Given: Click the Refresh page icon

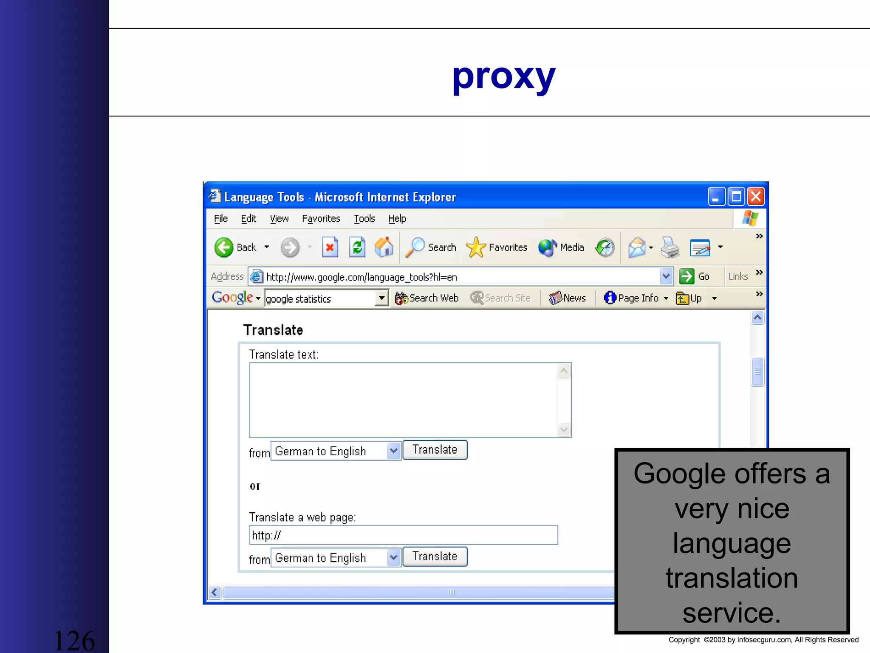Looking at the screenshot, I should click(x=357, y=247).
